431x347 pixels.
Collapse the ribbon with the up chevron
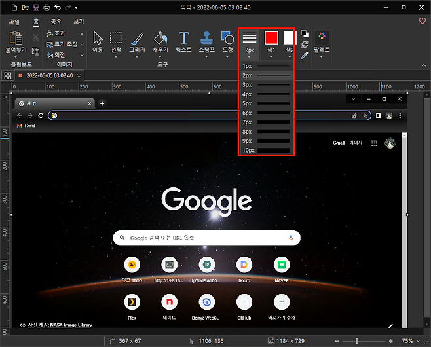[x=424, y=65]
